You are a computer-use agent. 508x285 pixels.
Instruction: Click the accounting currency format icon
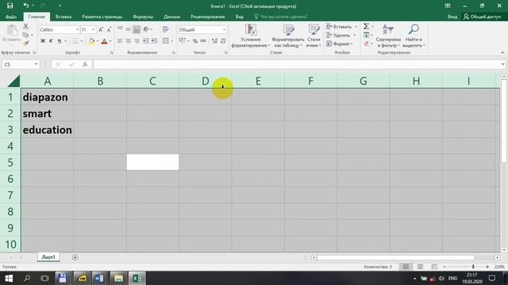pos(183,40)
